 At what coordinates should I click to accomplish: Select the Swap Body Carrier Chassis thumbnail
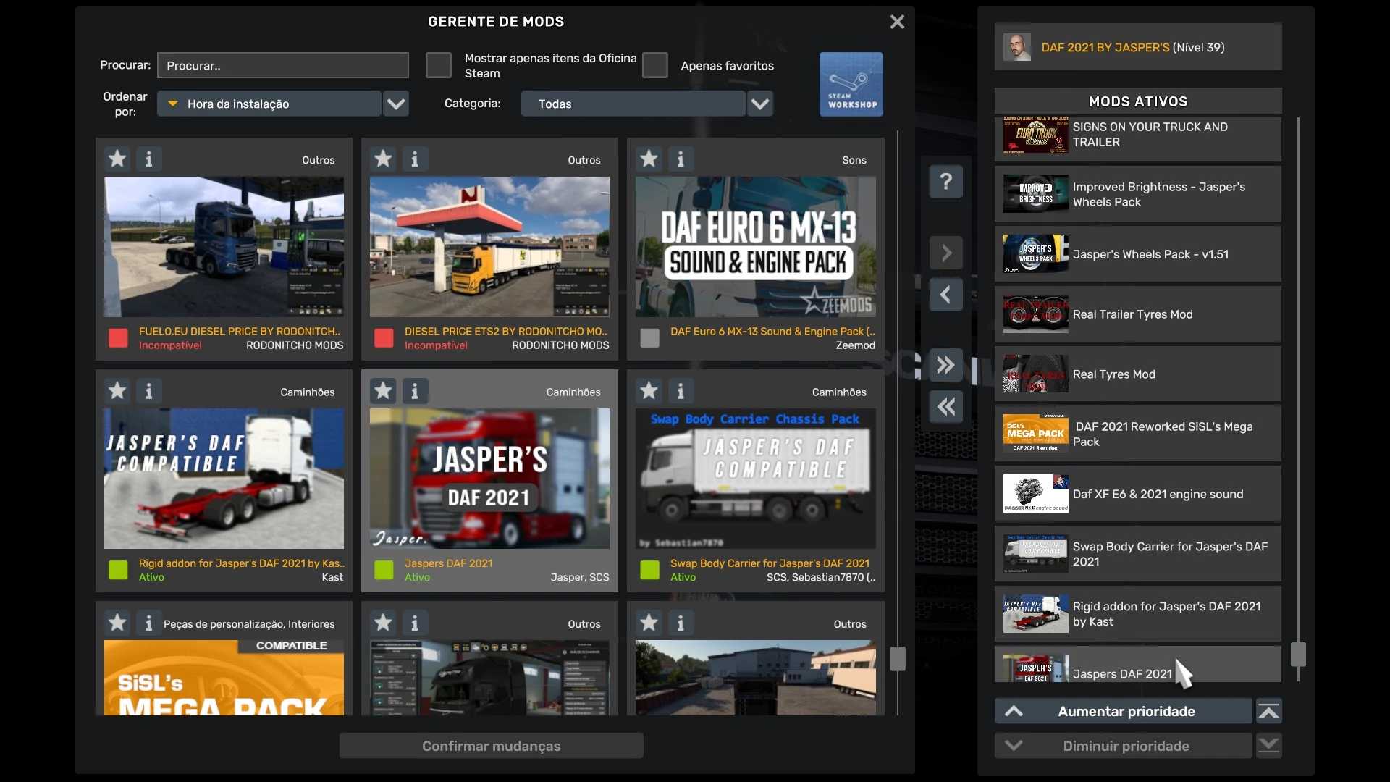coord(756,479)
